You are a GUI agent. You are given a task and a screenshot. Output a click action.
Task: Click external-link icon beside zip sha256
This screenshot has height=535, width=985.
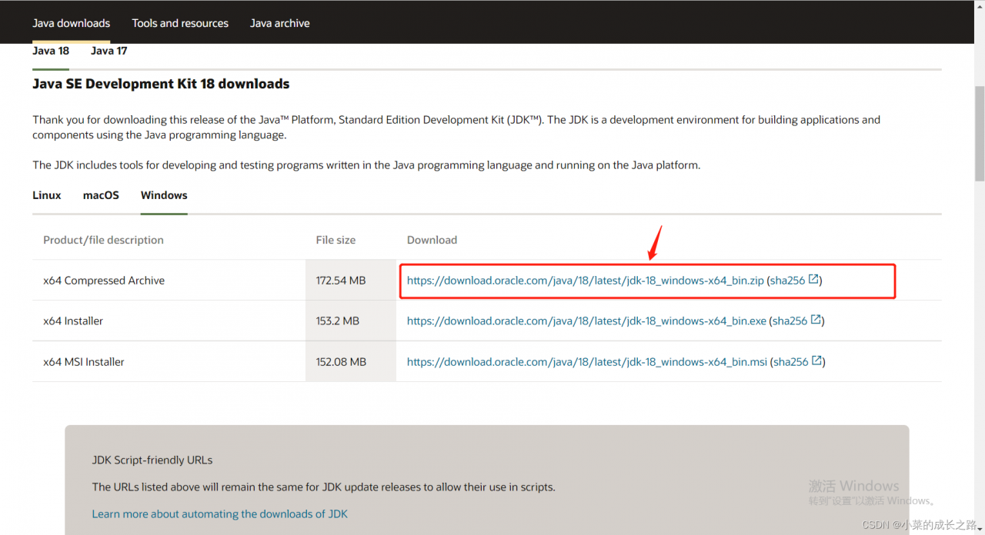pos(813,280)
